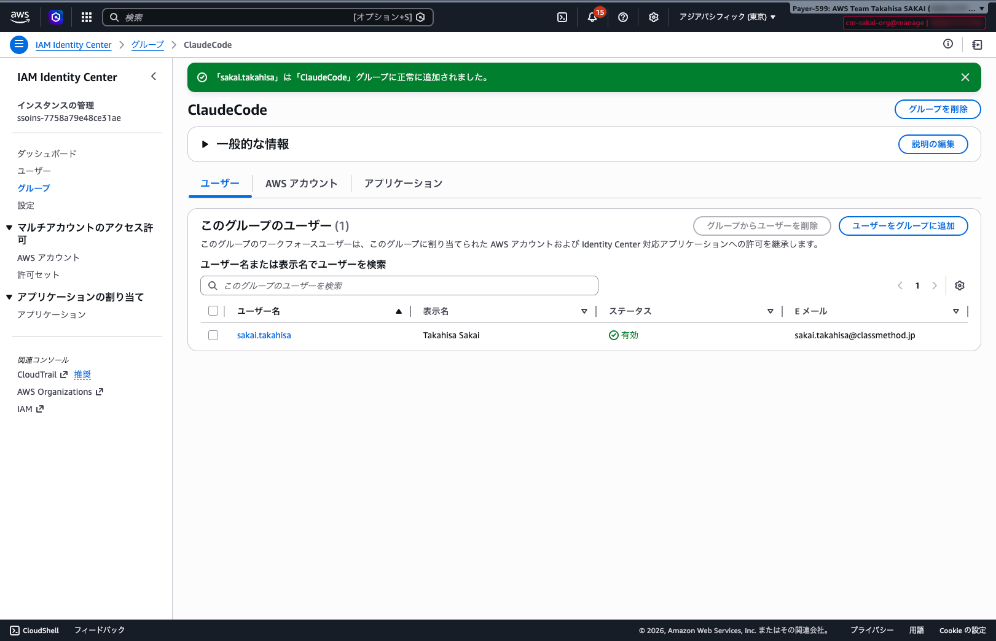This screenshot has height=641, width=996.
Task: Click the group user search field
Action: pos(399,286)
